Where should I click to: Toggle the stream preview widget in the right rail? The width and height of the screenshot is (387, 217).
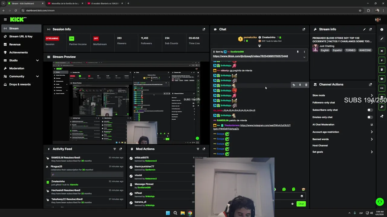(382, 51)
